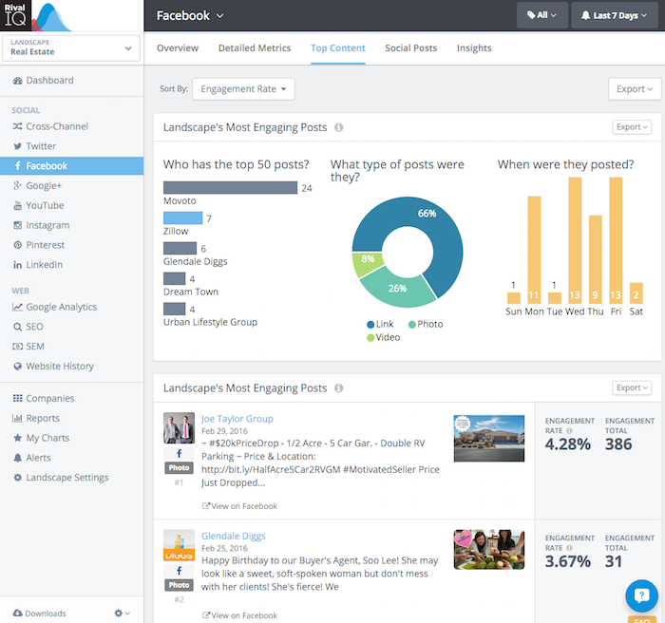
Task: Switch to the Detailed Metrics tab
Action: pyautogui.click(x=255, y=48)
